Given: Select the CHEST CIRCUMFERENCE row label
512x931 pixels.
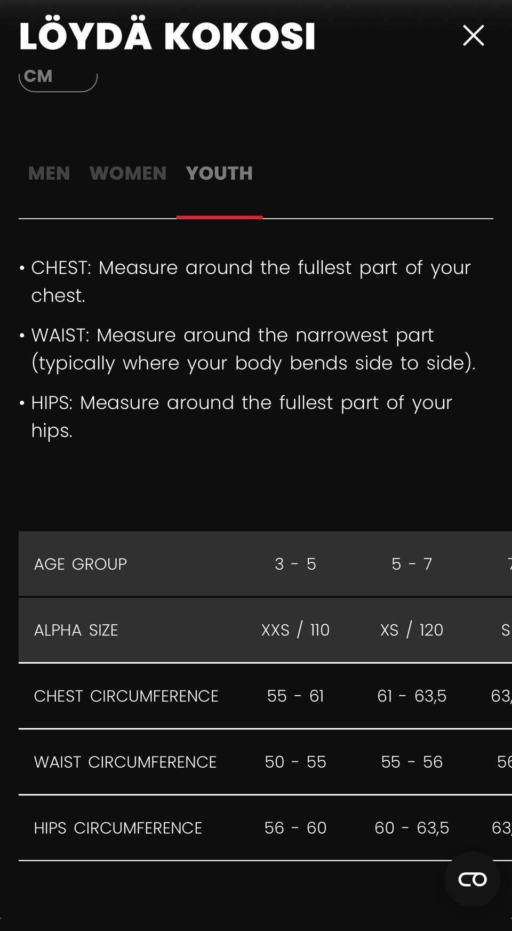Looking at the screenshot, I should coord(126,696).
